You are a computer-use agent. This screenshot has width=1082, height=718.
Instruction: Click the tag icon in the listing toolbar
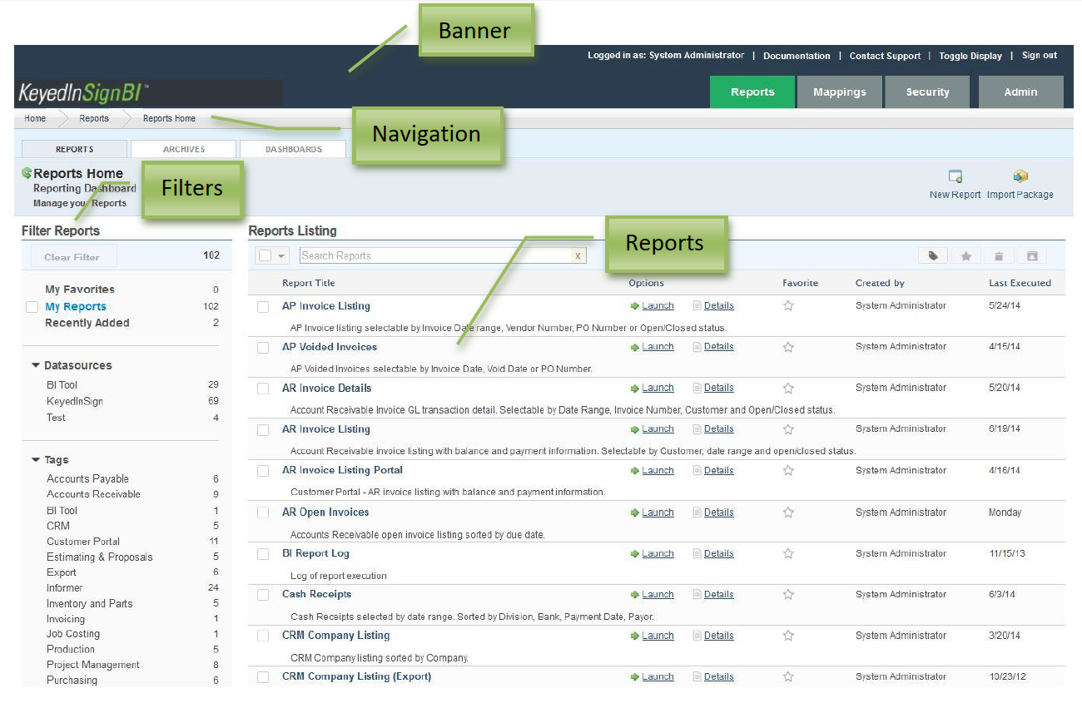click(933, 256)
